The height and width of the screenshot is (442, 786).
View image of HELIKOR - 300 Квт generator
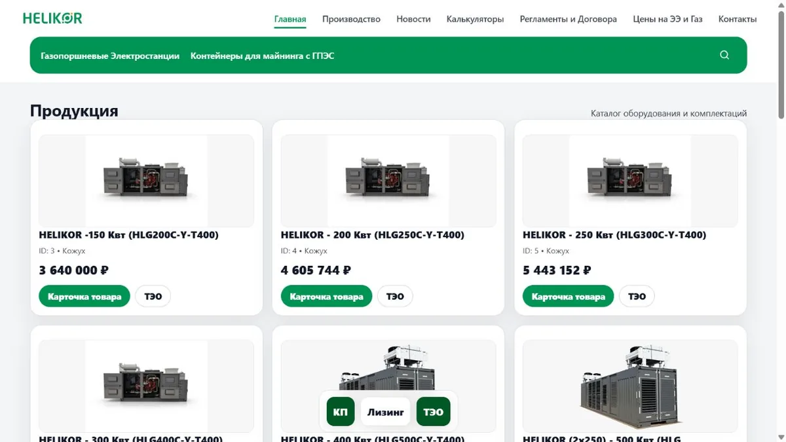(x=146, y=386)
